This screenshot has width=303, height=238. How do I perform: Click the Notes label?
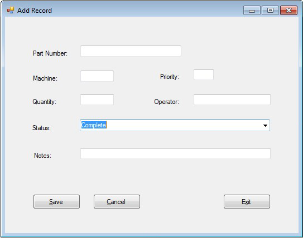[x=43, y=156]
